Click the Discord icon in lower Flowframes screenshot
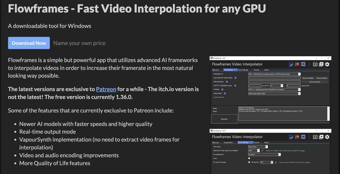340x174 pixels. (x=303, y=137)
